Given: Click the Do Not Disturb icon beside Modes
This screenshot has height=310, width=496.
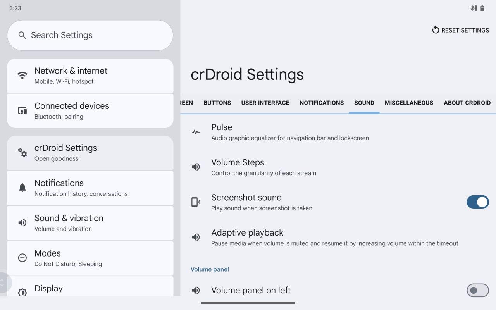Looking at the screenshot, I should [22, 258].
